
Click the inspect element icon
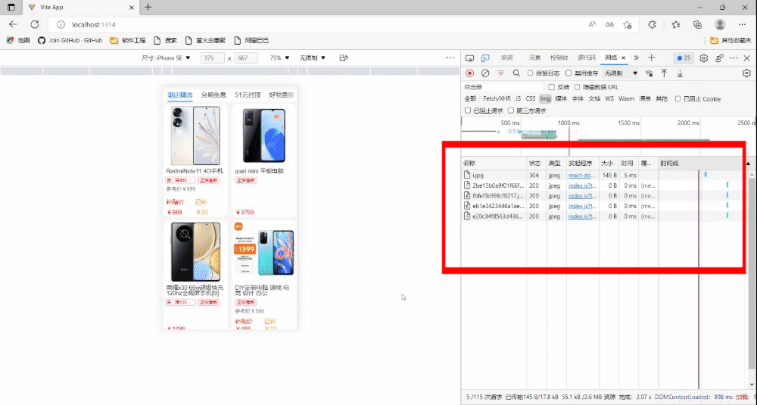coord(469,58)
